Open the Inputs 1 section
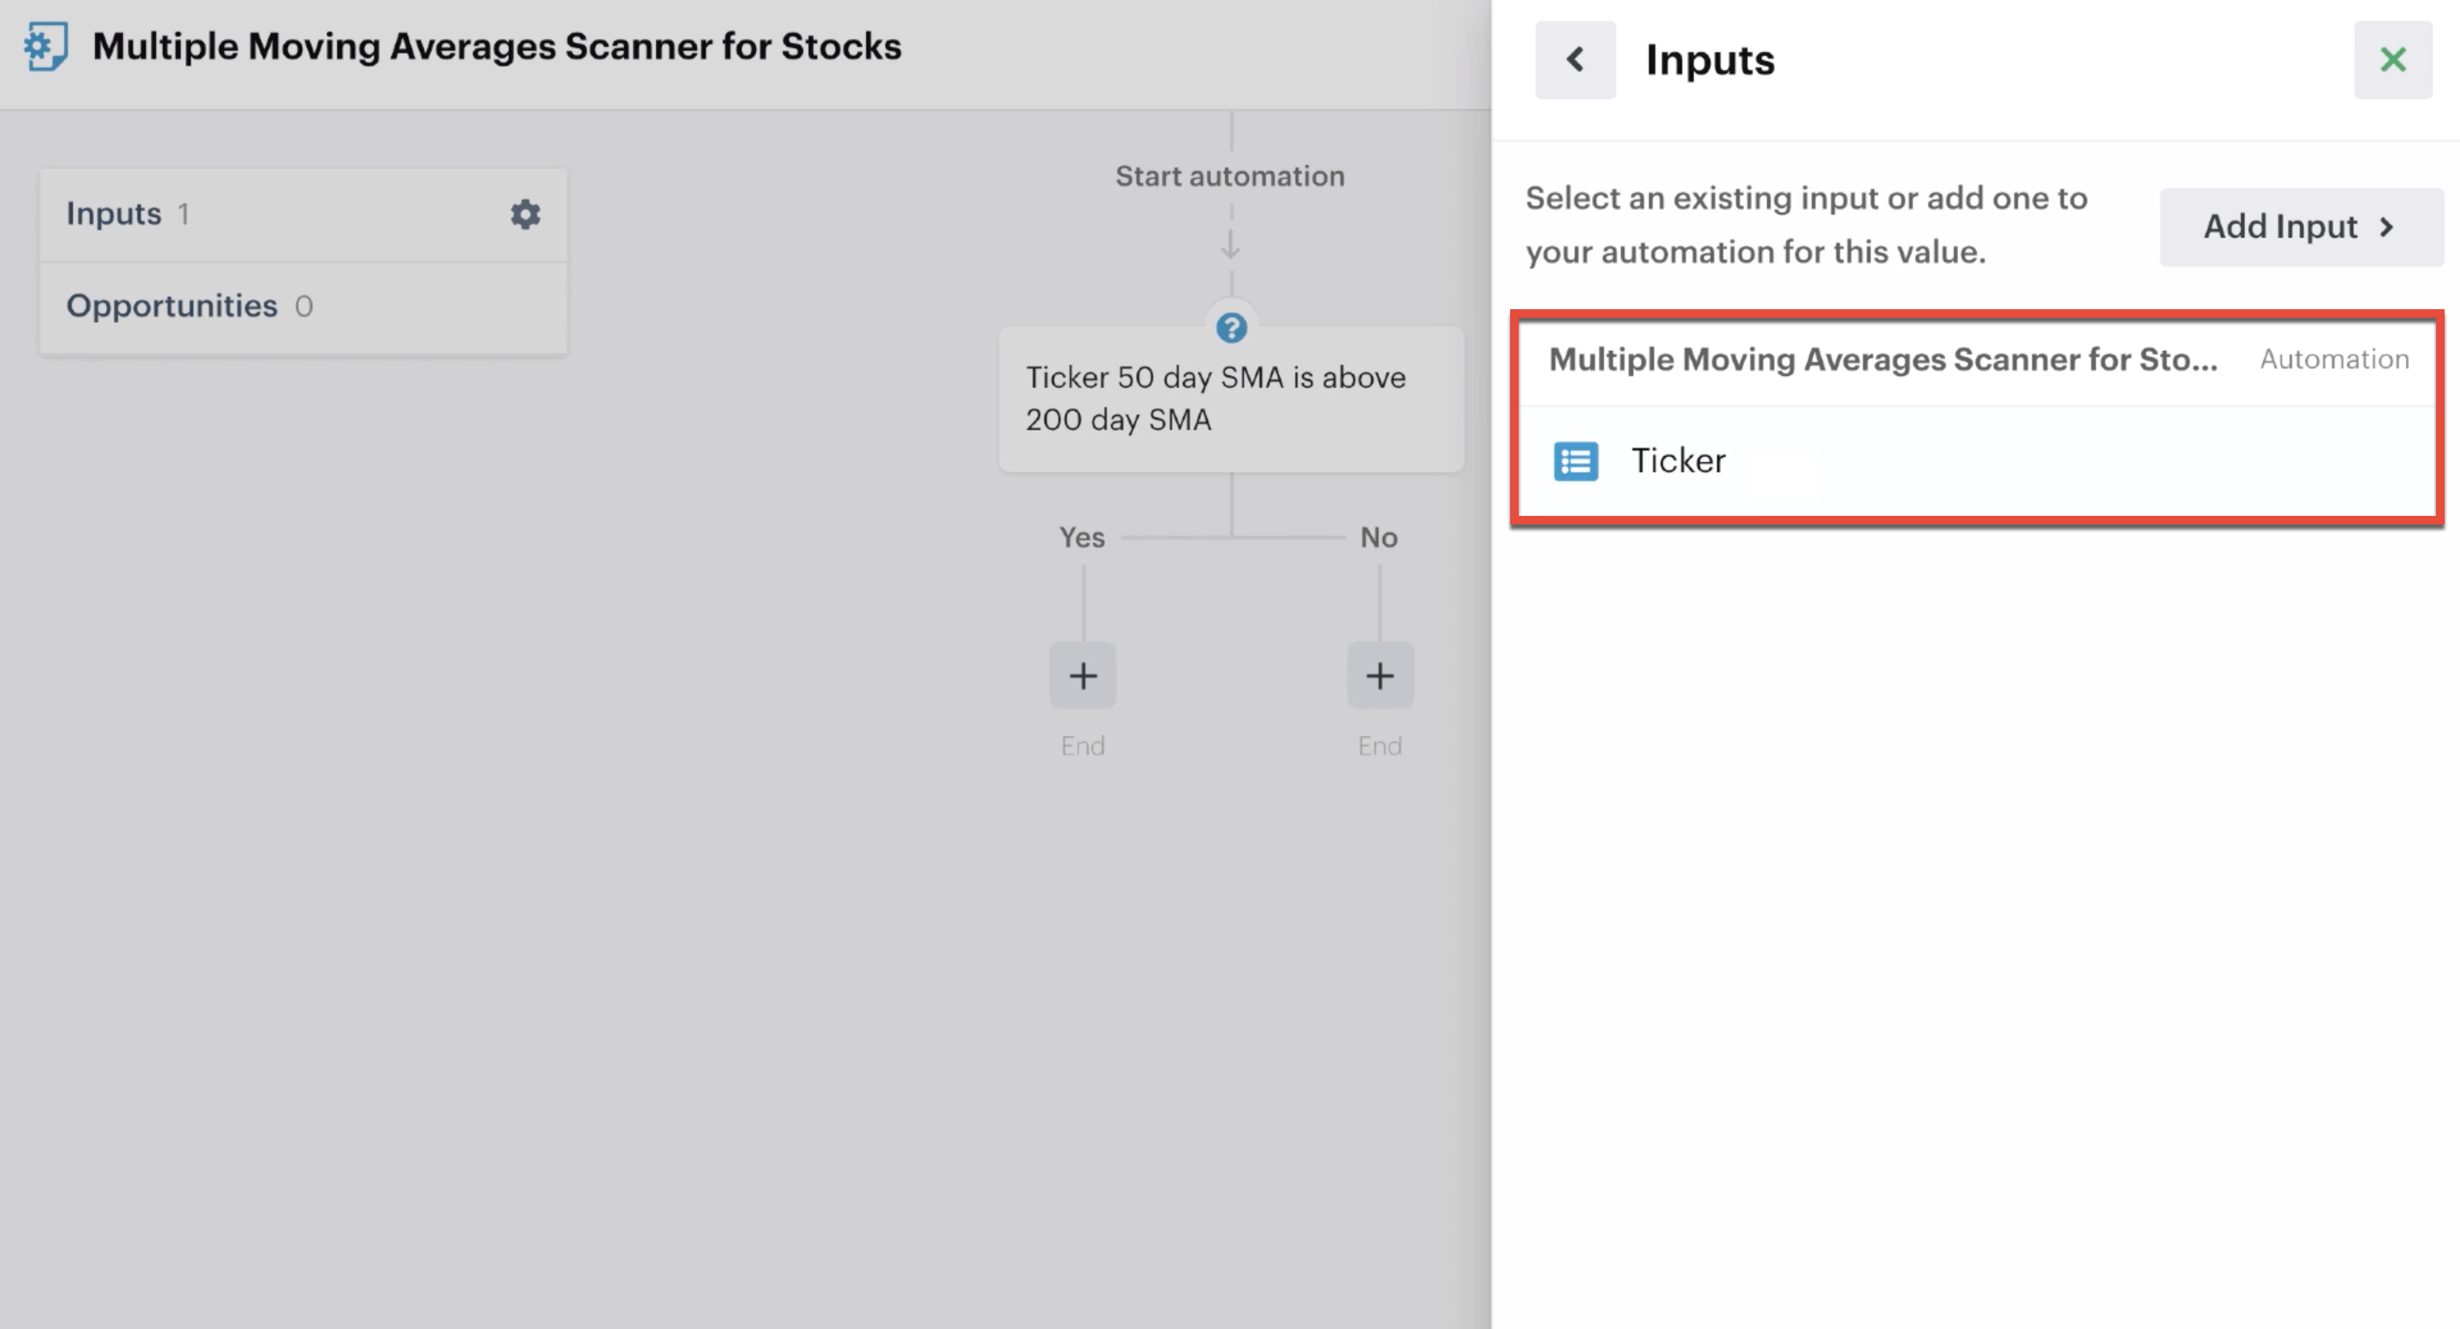Image resolution: width=2460 pixels, height=1329 pixels. [304, 214]
